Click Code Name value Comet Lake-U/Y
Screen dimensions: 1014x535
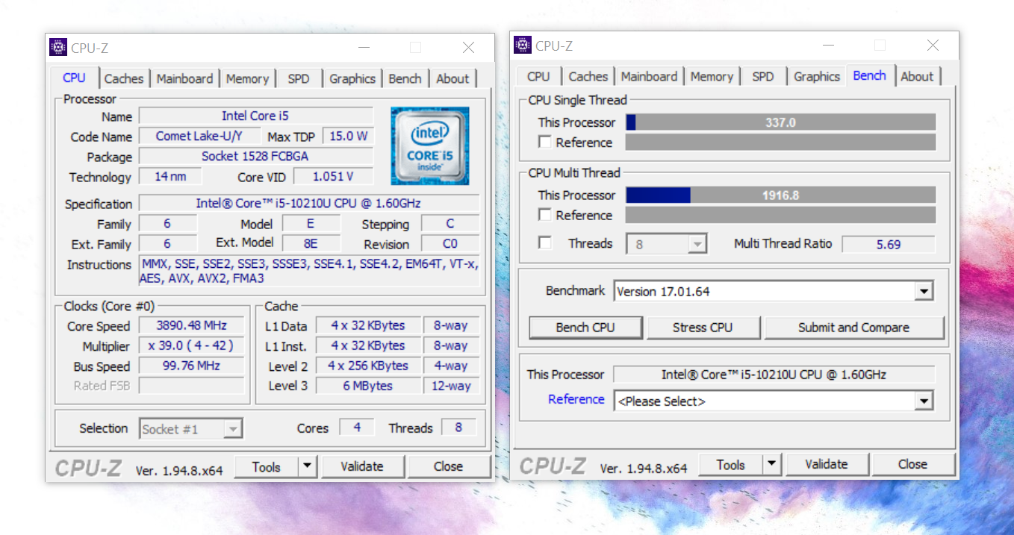200,136
